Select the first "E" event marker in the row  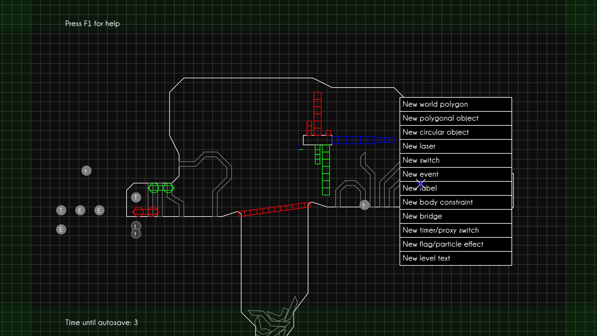click(x=80, y=210)
